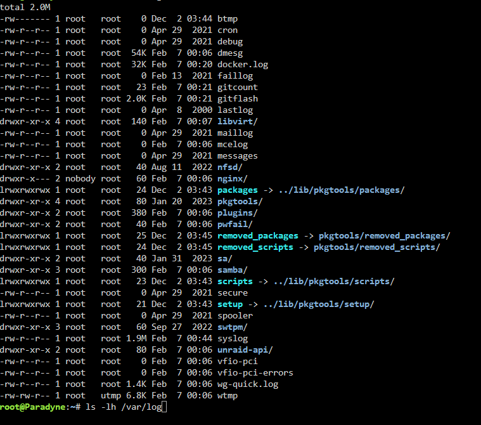Select the ../lib/pkgtools/scripts/ link target
The width and height of the screenshot is (481, 425).
[334, 281]
